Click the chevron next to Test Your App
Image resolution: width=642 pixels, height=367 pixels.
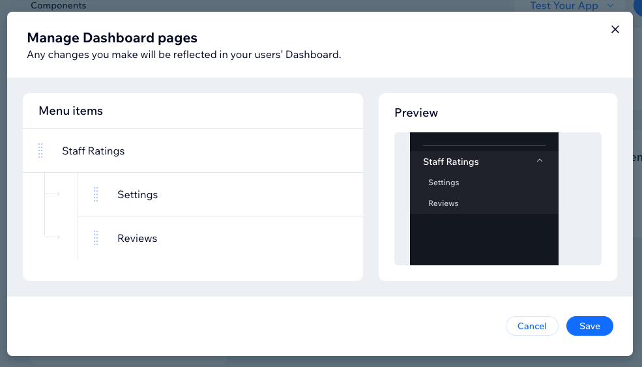click(611, 6)
